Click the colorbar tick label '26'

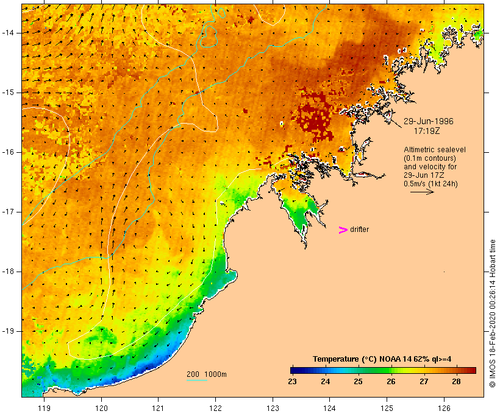pyautogui.click(x=391, y=382)
